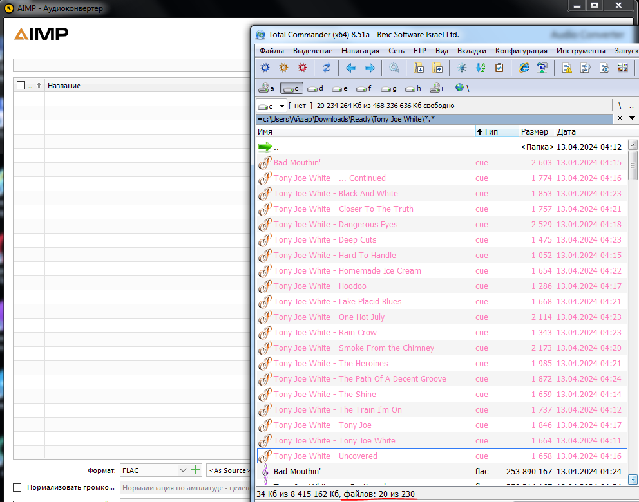The image size is (639, 502).
Task: Switch to drive g
Action: point(389,88)
